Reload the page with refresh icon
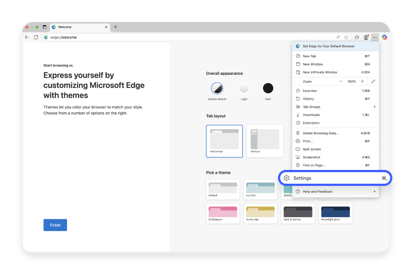 36,37
